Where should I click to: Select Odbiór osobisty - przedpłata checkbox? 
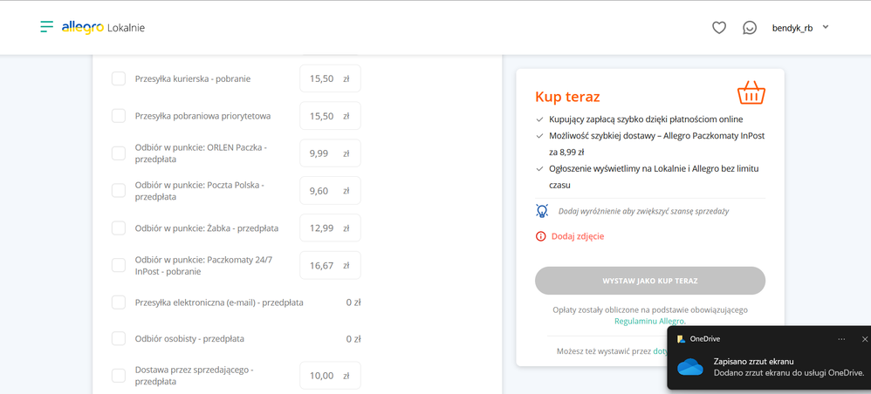tap(119, 338)
